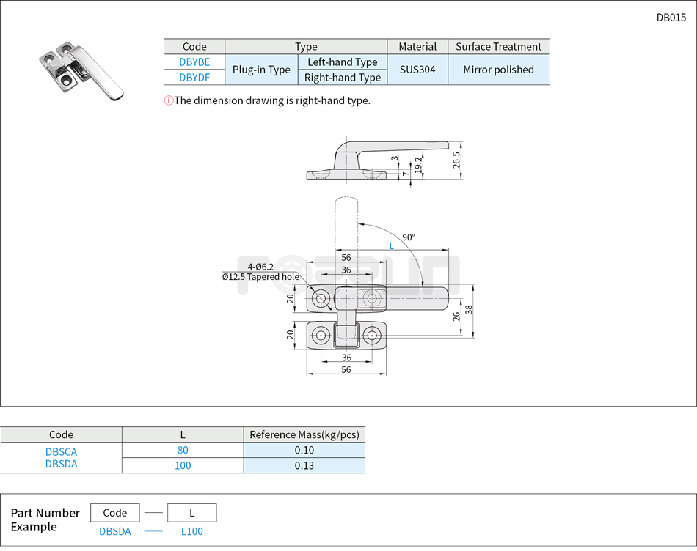Click the L100 value in Part Number Example
The image size is (697, 551).
(x=191, y=531)
